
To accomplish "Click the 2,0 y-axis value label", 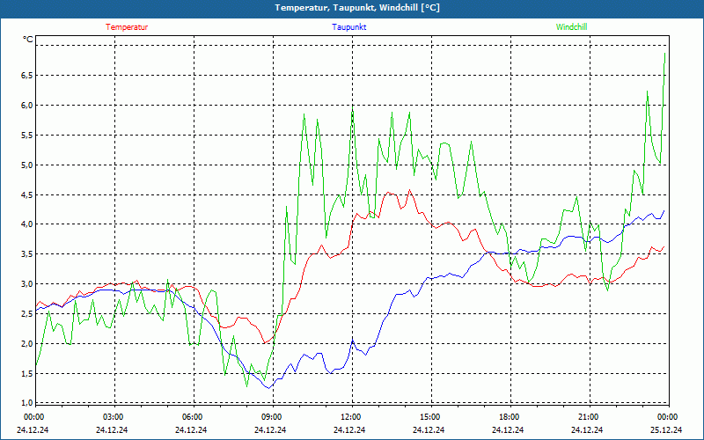I will pyautogui.click(x=26, y=343).
